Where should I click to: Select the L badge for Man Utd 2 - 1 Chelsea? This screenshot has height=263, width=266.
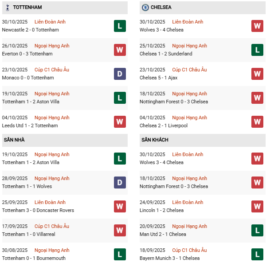257,230
